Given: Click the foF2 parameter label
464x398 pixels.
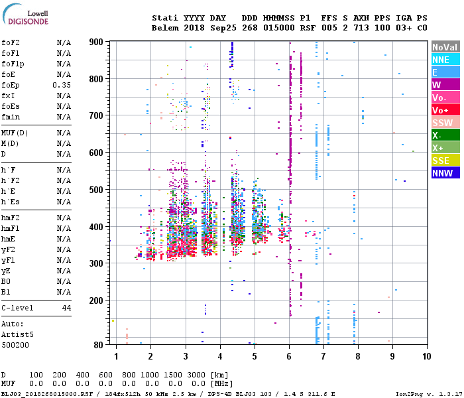Looking at the screenshot, I should 11,42.
